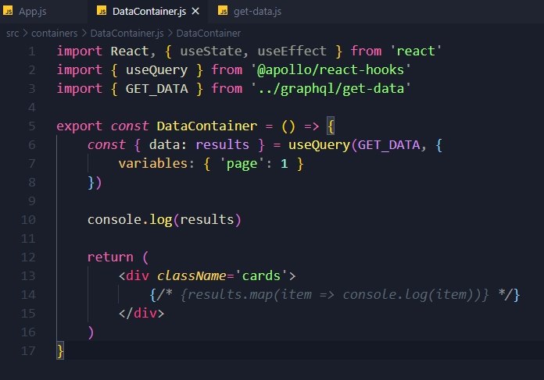This screenshot has width=544, height=380.
Task: Click console.log(results) on line 10
Action: tap(164, 219)
